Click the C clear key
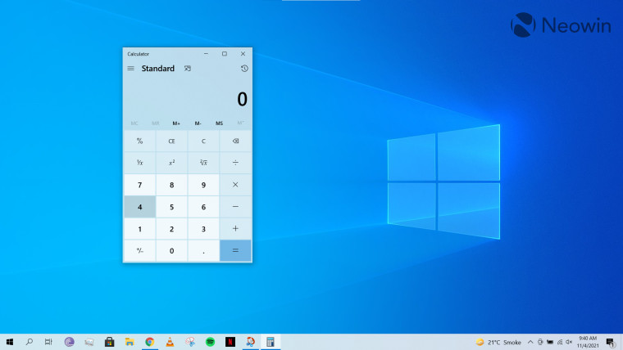 tap(203, 141)
